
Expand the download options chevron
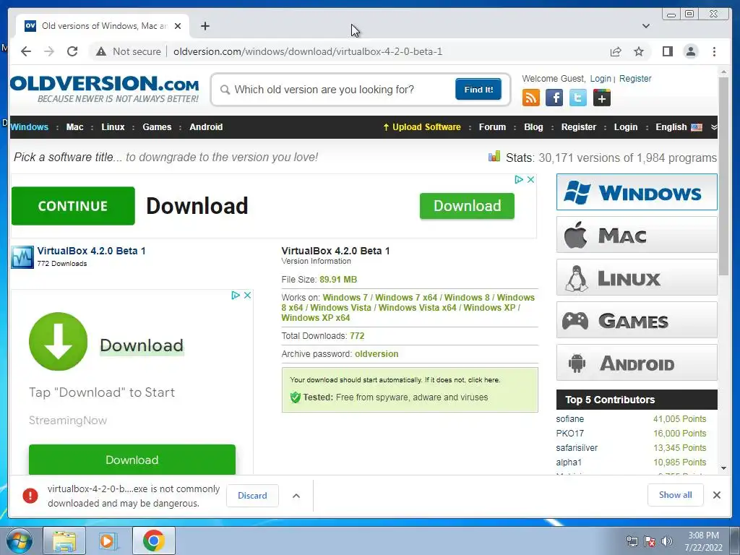point(296,496)
